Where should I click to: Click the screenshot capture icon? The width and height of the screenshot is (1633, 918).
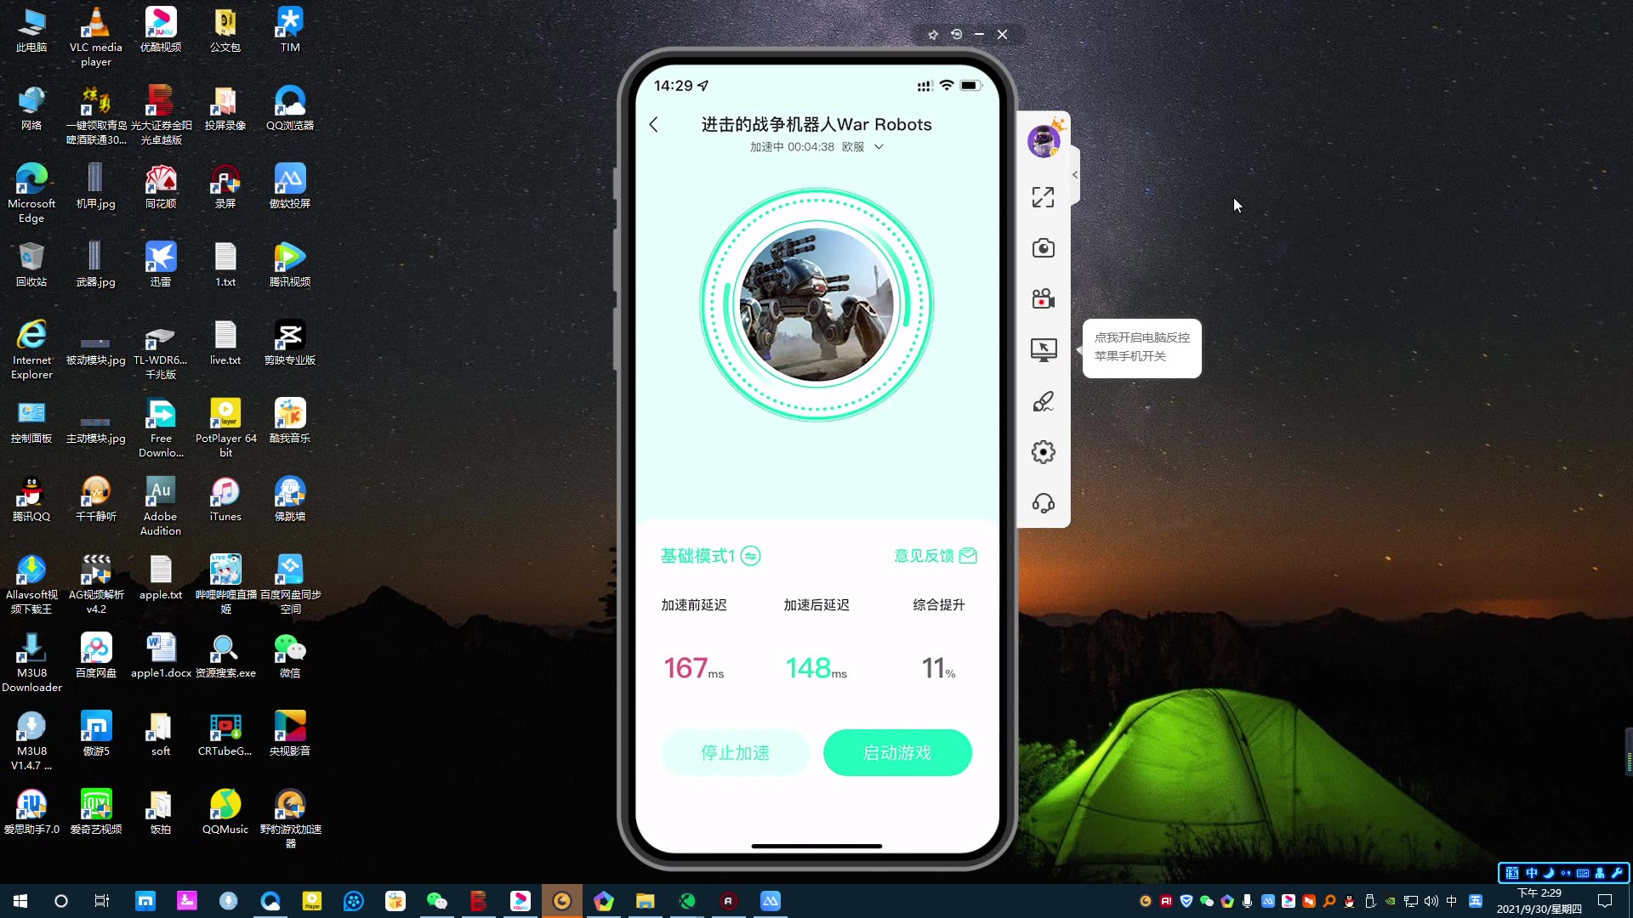tap(1043, 247)
